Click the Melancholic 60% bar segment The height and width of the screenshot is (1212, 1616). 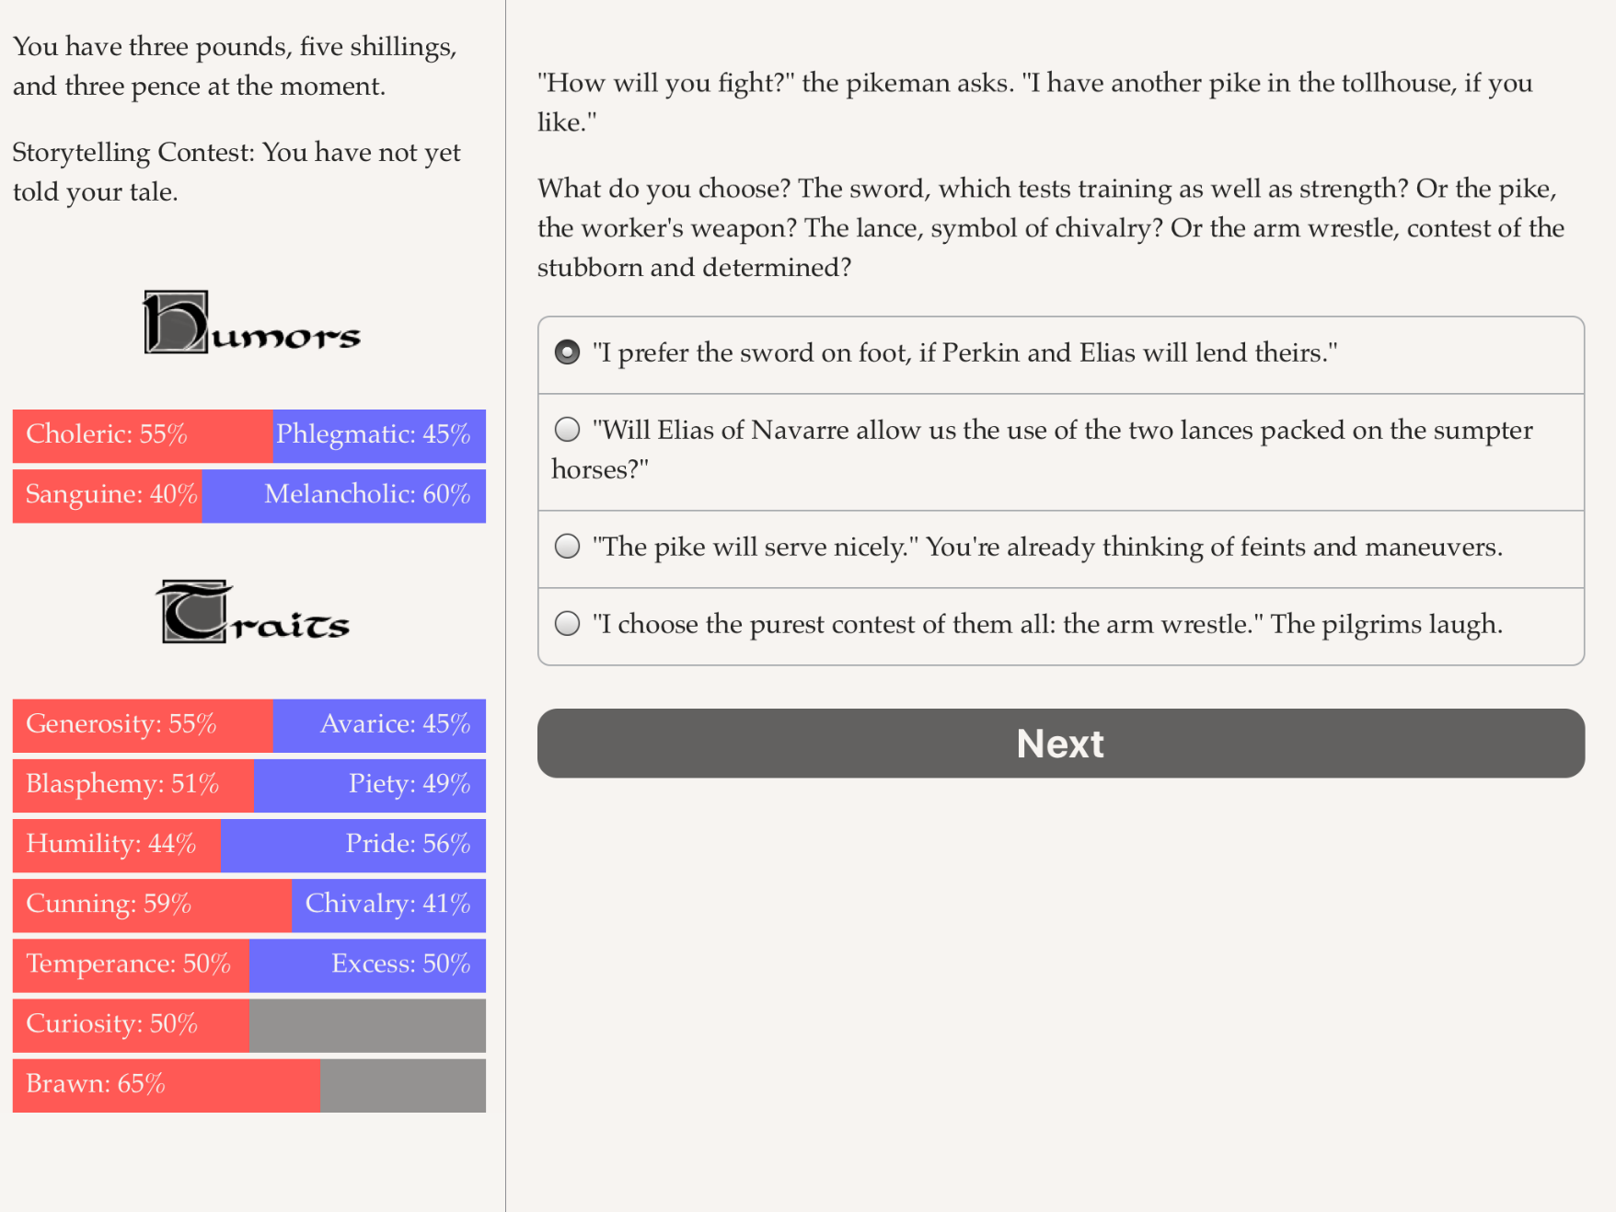(x=344, y=496)
